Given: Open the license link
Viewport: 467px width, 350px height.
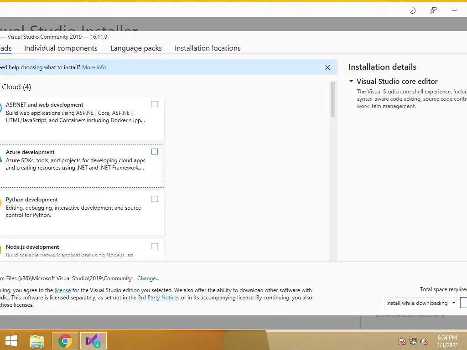Looking at the screenshot, I should [62, 290].
